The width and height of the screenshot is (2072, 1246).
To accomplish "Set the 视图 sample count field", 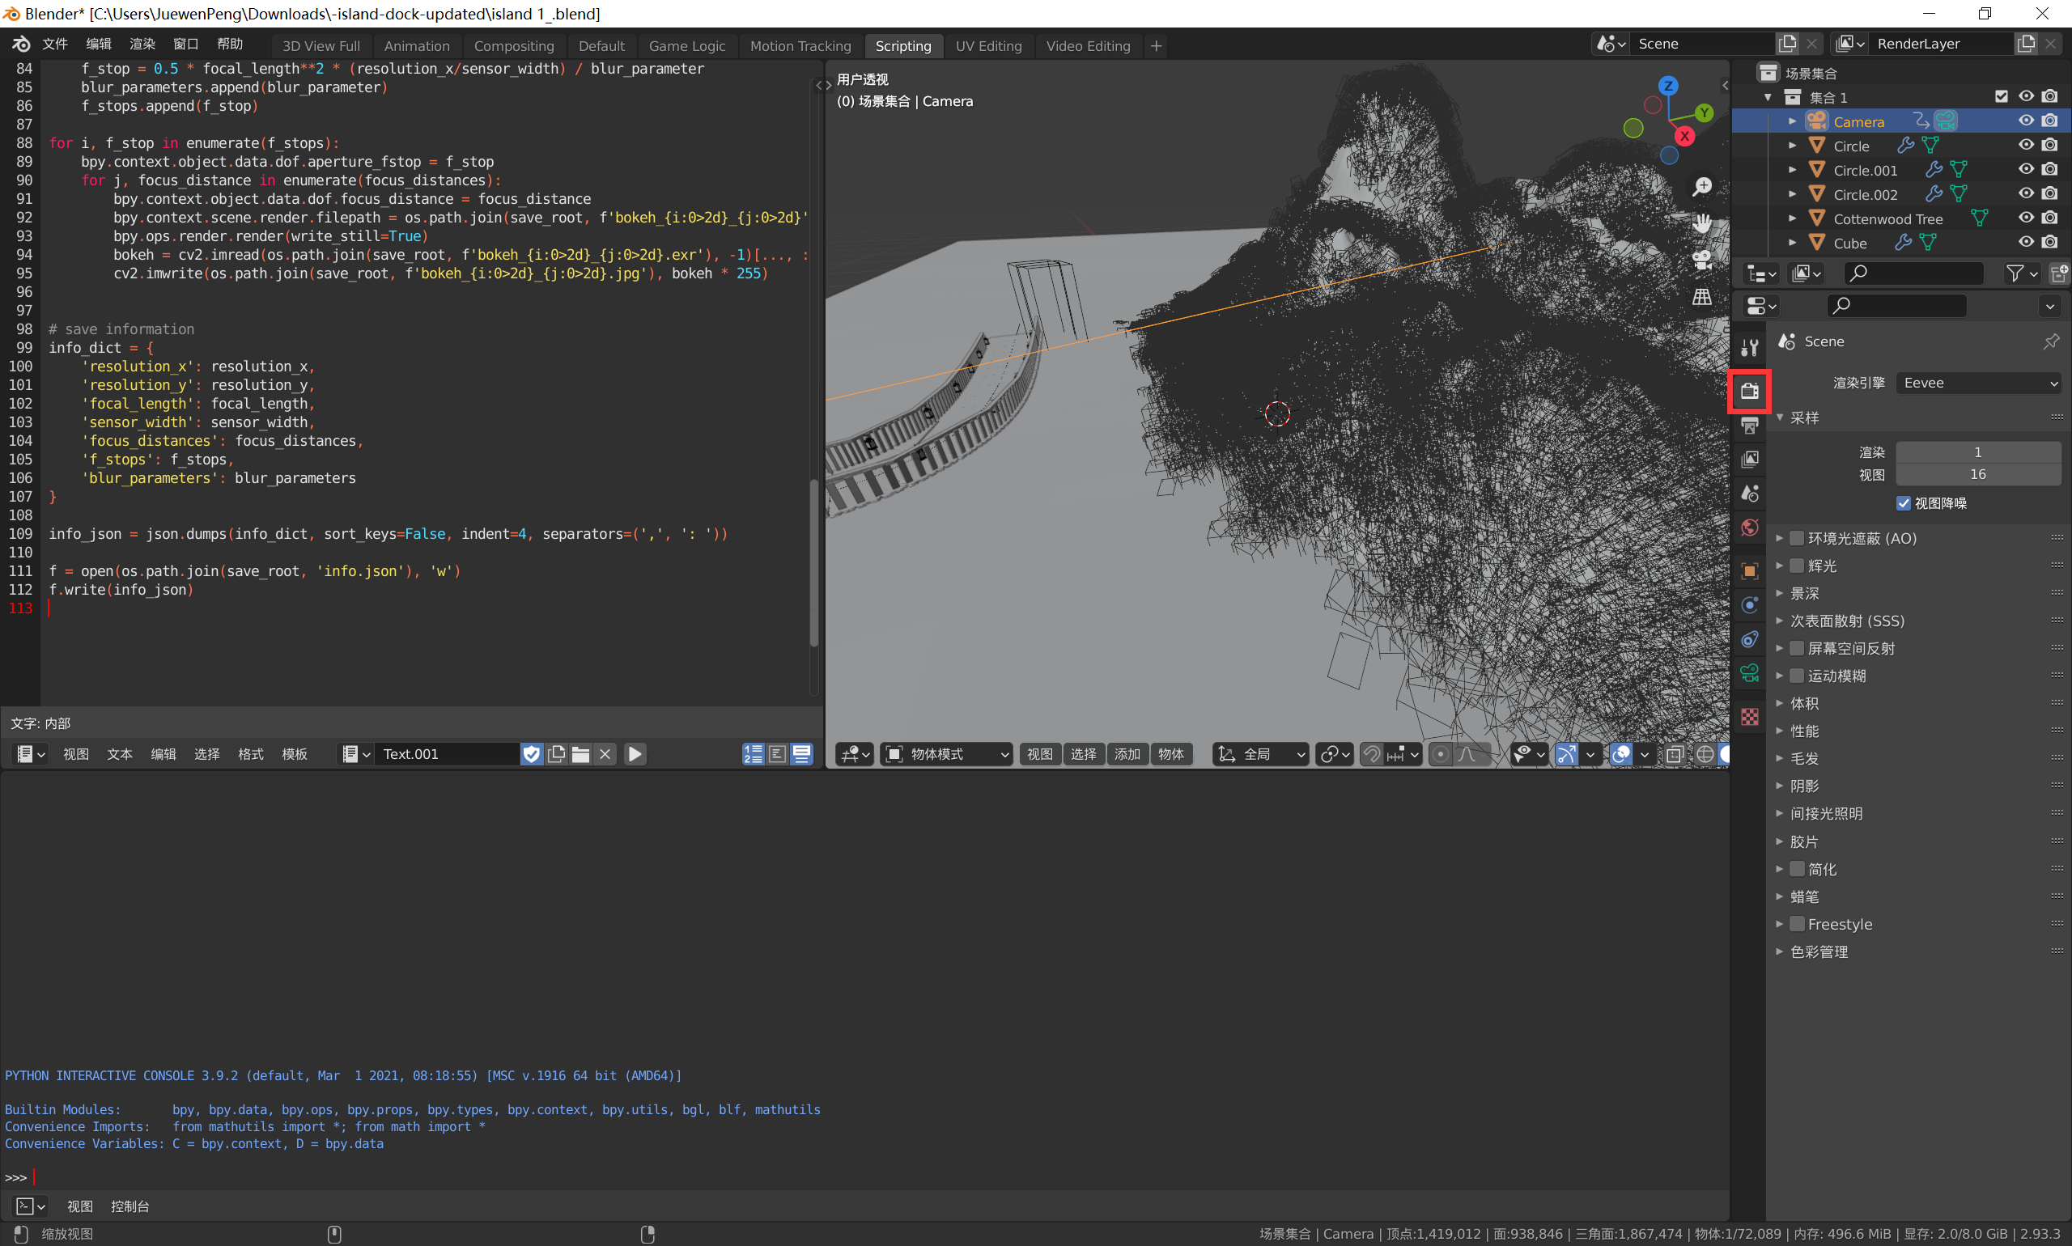I will [x=1979, y=474].
